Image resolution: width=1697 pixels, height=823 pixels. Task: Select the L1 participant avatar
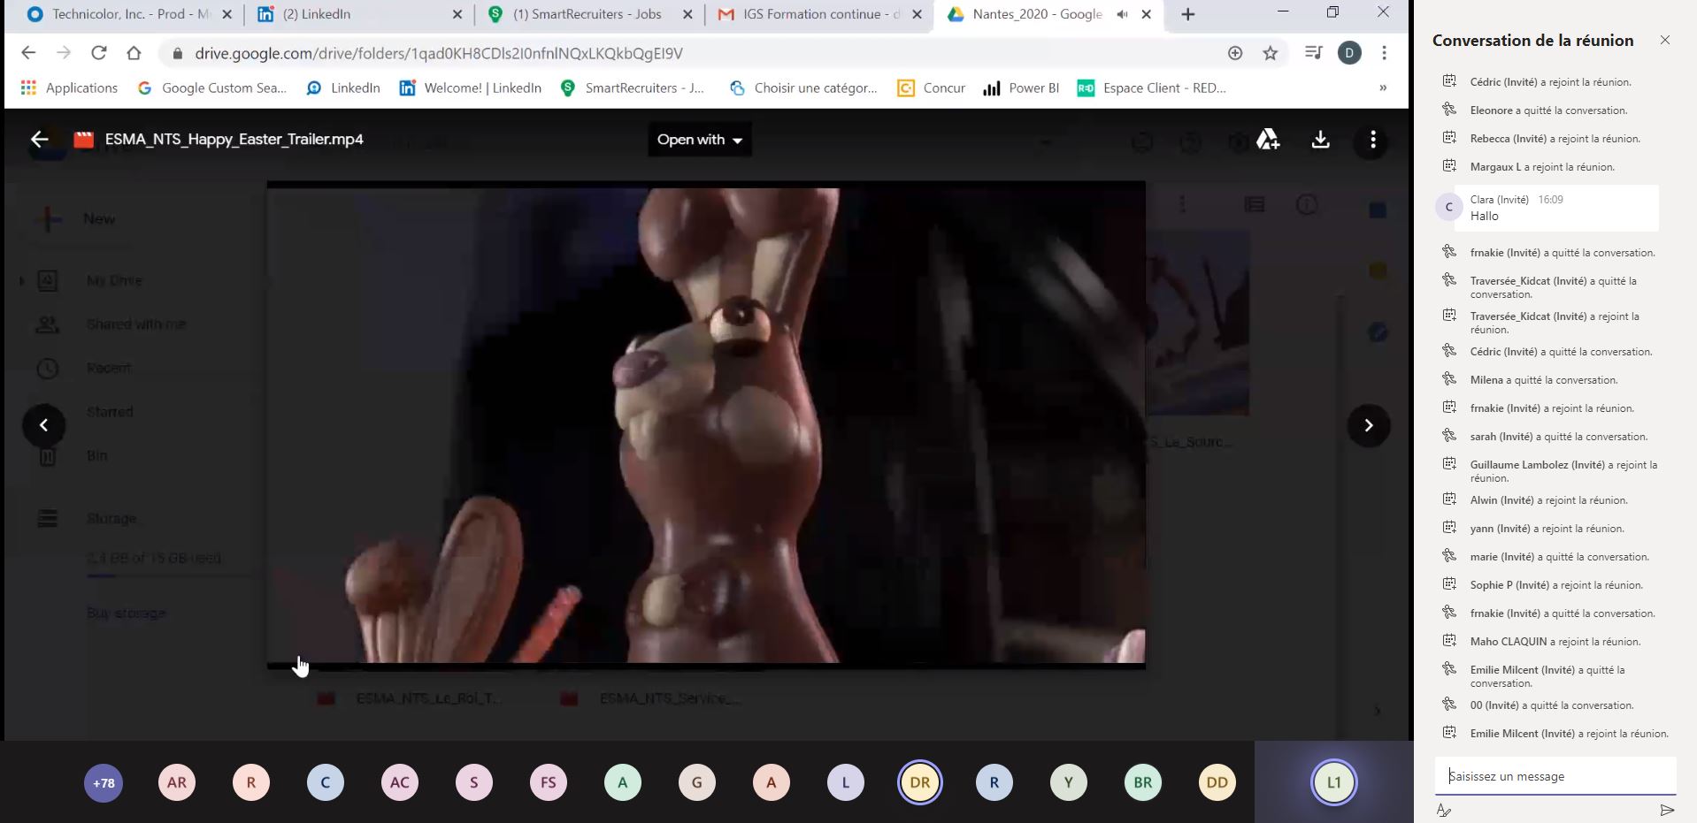[1334, 782]
